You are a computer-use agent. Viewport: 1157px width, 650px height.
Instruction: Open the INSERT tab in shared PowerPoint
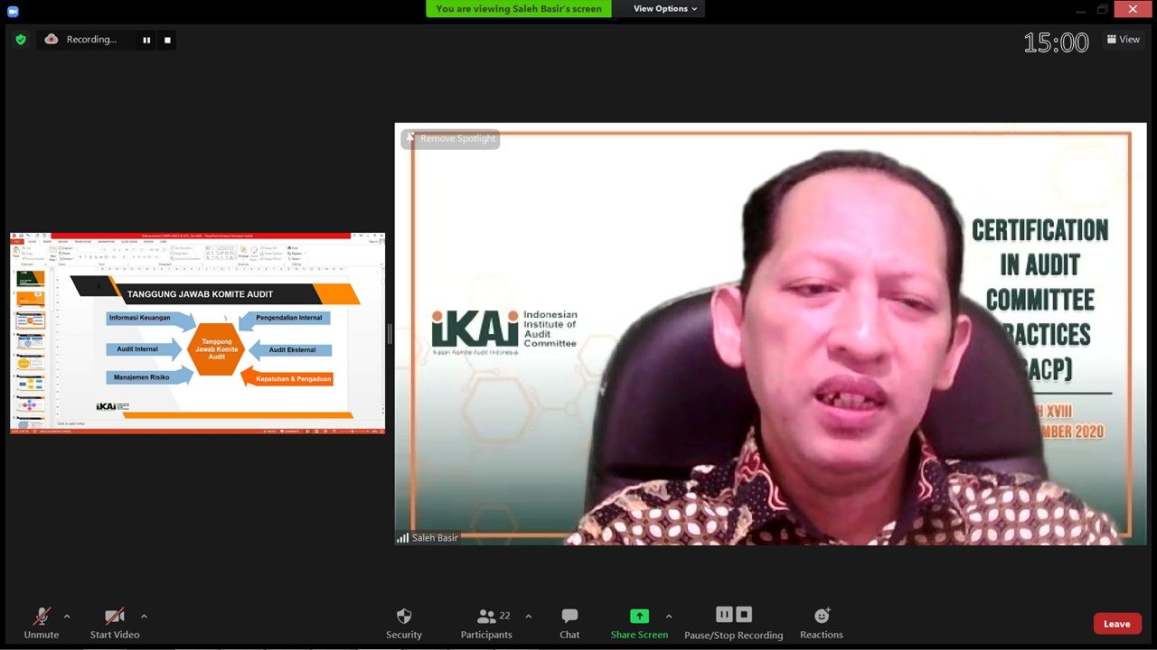(47, 242)
